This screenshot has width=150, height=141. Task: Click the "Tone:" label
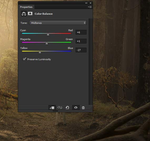[x=24, y=23]
